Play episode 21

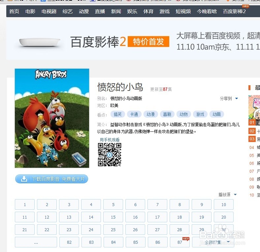point(25,230)
